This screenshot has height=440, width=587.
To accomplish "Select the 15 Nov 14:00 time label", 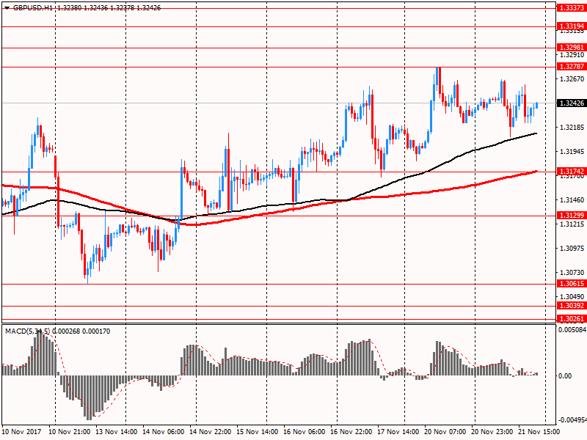I will point(258,432).
